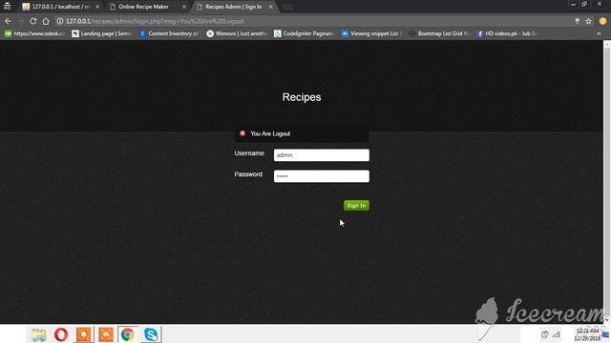Open File Explorer from the taskbar
Image resolution: width=611 pixels, height=343 pixels.
coord(38,334)
